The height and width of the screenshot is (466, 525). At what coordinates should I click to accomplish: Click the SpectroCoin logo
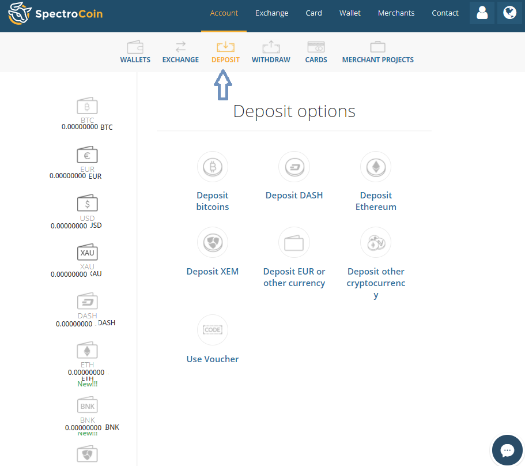pyautogui.click(x=55, y=13)
